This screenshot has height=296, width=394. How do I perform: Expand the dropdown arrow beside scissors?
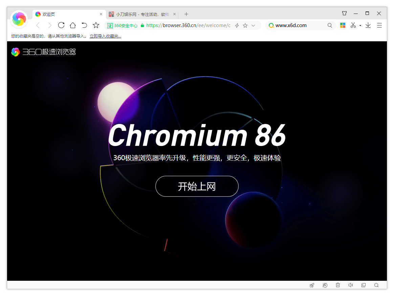point(360,25)
